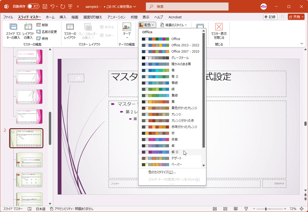This screenshot has height=212, width=308.
Task: Click the 削除 button
Action: [x=43, y=25]
